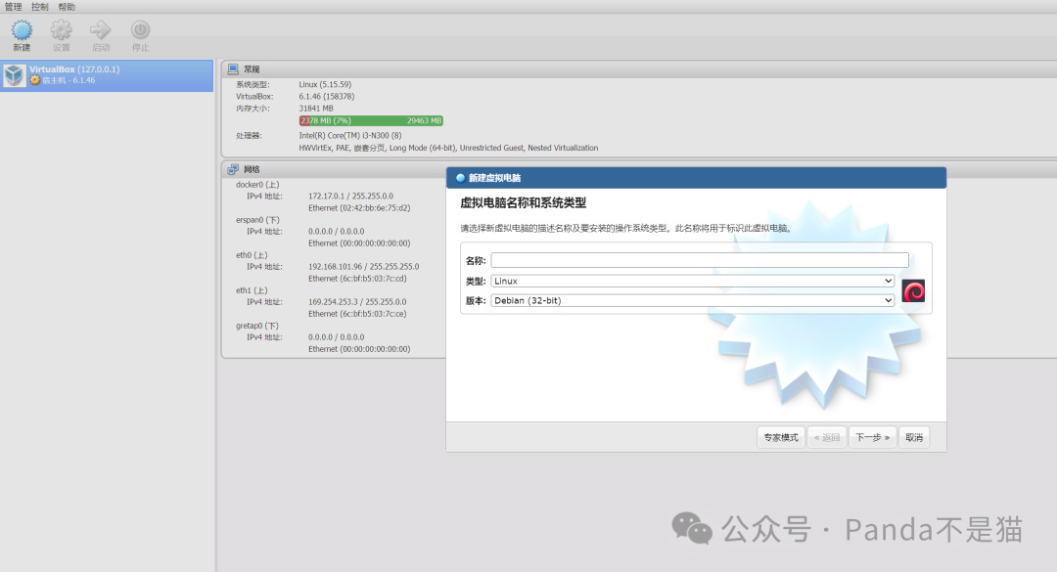Click the 常规 panel monitor icon
The image size is (1057, 572).
[x=233, y=68]
